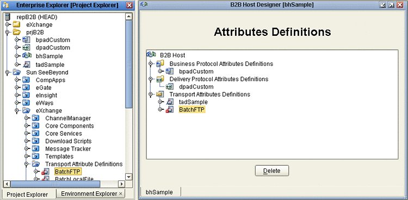Screen dimensions: 408x200
Task: Click the prjB2B open folder icon
Action: coord(16,32)
